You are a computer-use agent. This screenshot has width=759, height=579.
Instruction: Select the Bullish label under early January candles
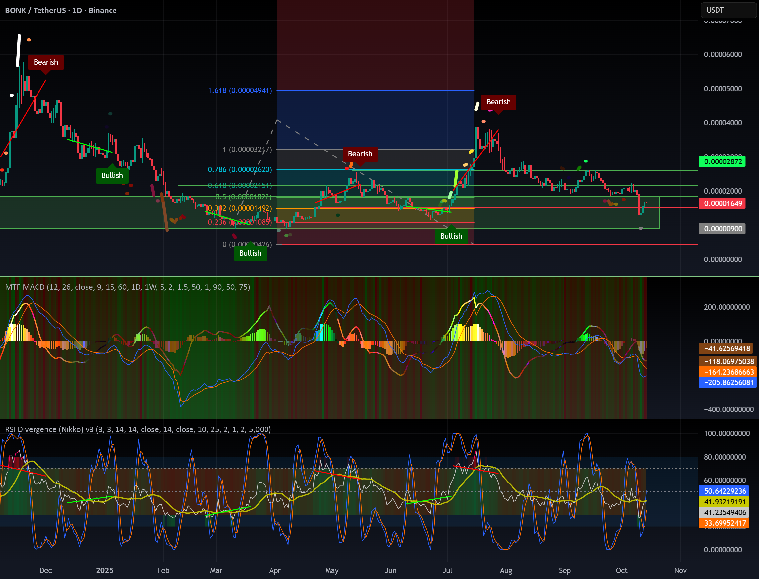point(112,175)
